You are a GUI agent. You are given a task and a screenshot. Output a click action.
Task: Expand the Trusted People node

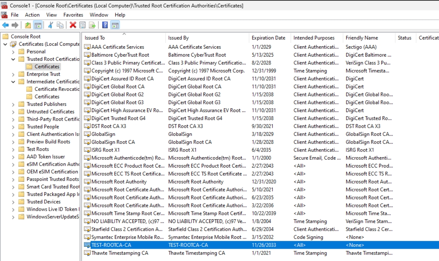pos(13,127)
